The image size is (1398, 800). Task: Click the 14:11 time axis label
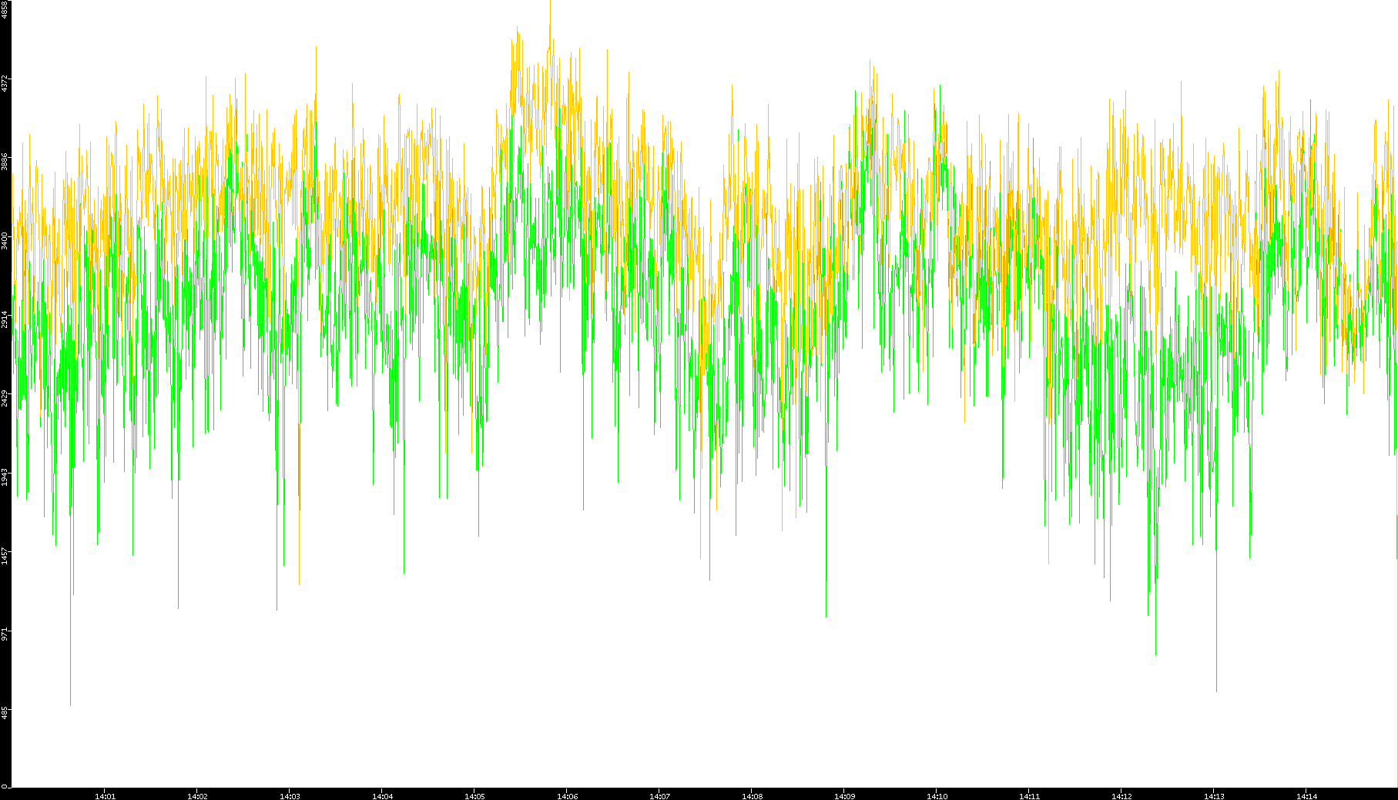click(1029, 796)
